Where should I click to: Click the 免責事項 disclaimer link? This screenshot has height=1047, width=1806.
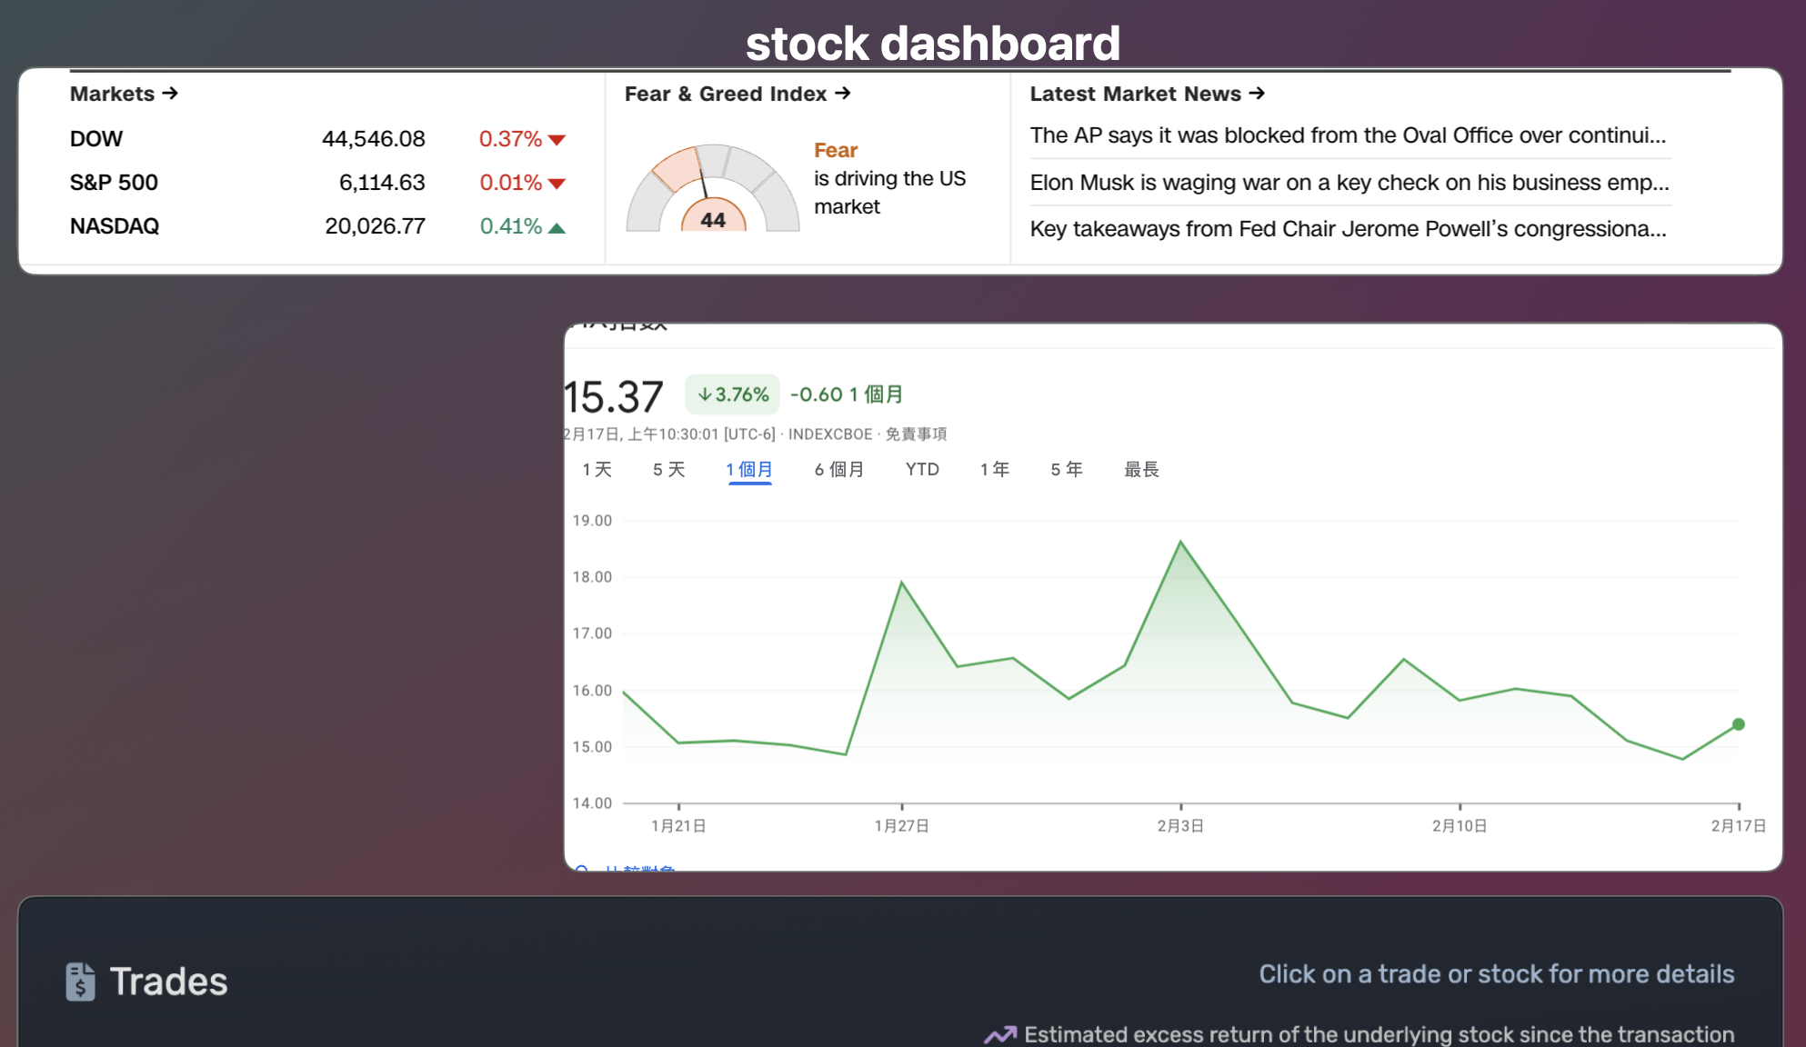tap(916, 434)
